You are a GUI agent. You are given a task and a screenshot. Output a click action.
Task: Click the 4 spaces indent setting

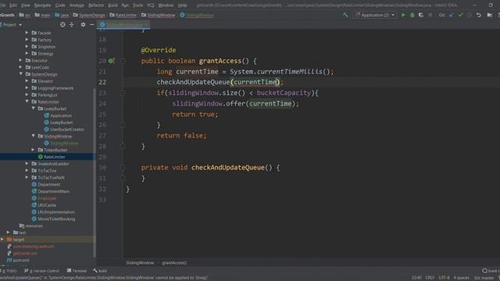coord(461,278)
